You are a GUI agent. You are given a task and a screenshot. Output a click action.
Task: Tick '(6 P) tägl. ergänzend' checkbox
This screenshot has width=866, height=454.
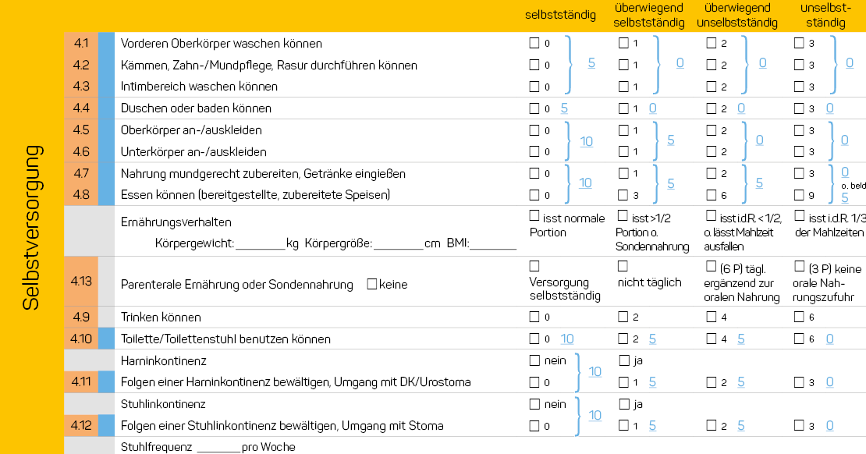(712, 266)
